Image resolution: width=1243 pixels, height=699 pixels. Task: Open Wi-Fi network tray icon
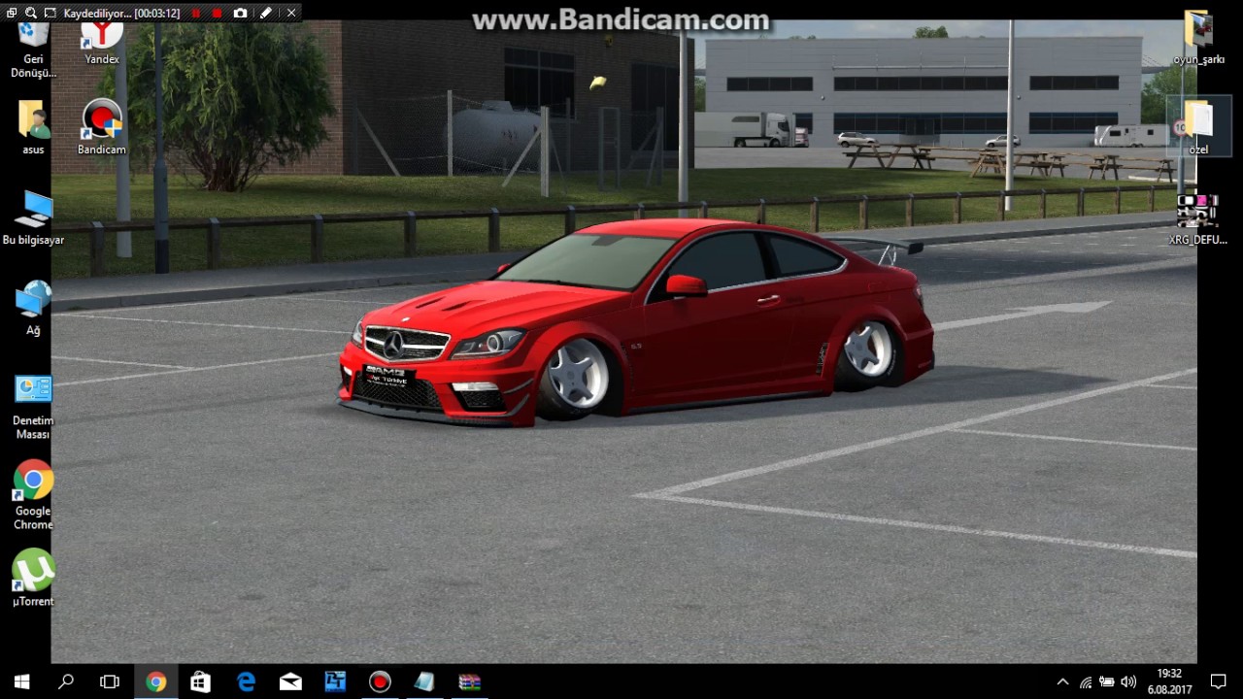click(x=1086, y=682)
